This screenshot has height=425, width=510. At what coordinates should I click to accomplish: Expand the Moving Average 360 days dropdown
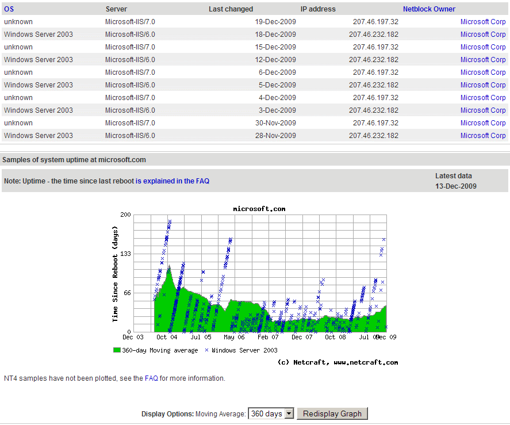(271, 413)
